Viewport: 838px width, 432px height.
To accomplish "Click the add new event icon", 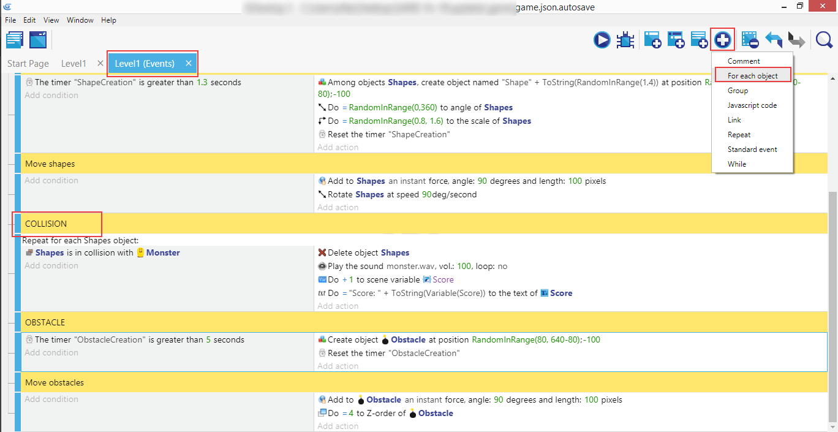I will pos(652,40).
